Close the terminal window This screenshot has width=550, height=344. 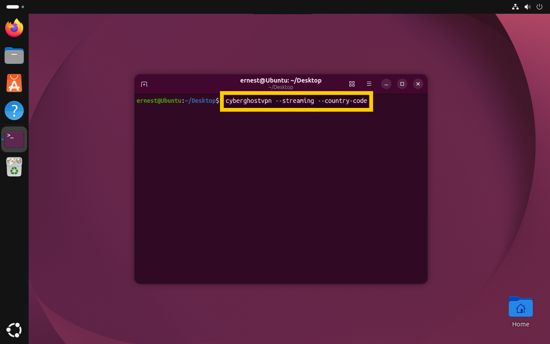point(418,84)
